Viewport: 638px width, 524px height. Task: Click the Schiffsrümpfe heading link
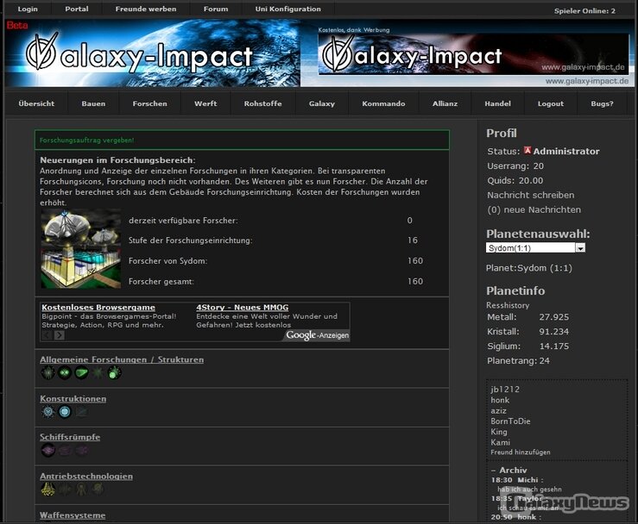(70, 437)
